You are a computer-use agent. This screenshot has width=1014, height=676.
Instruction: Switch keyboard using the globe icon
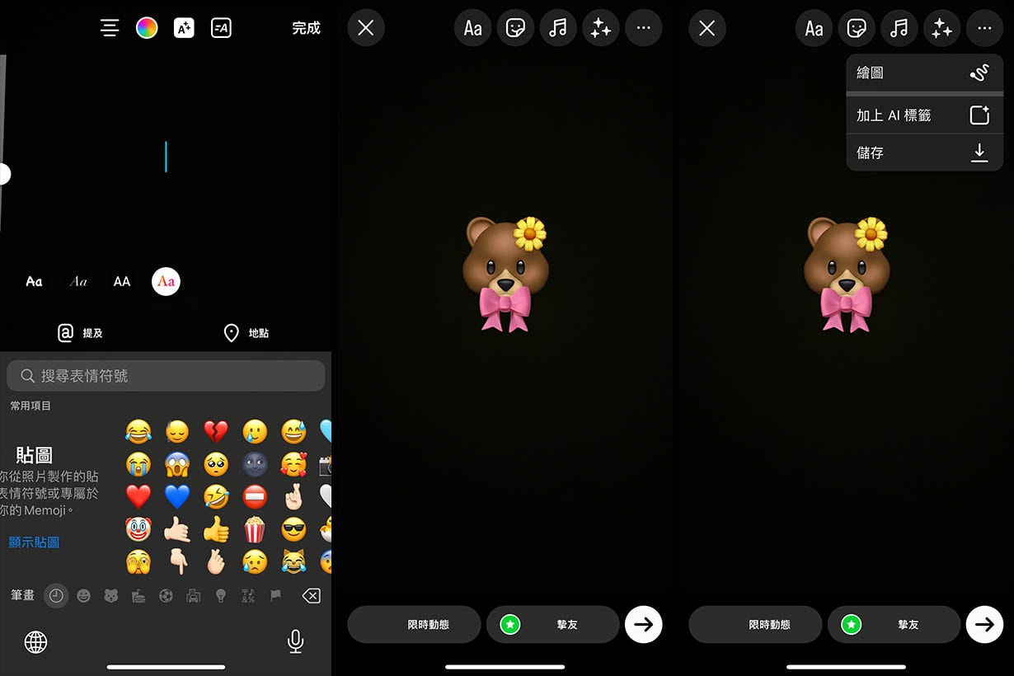click(x=35, y=641)
